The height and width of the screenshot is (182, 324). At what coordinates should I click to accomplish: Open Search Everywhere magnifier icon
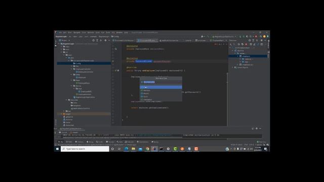261,36
